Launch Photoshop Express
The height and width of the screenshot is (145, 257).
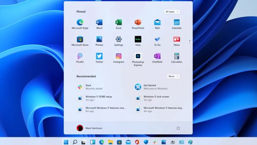click(138, 59)
